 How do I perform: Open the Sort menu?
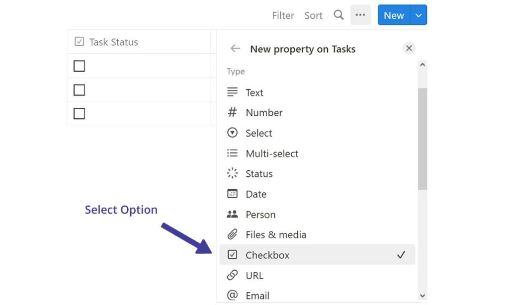click(x=313, y=15)
